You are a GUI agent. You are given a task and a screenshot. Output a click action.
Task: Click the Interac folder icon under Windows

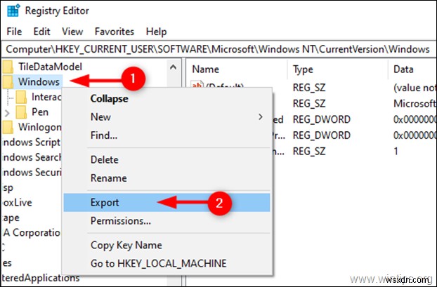pos(21,97)
